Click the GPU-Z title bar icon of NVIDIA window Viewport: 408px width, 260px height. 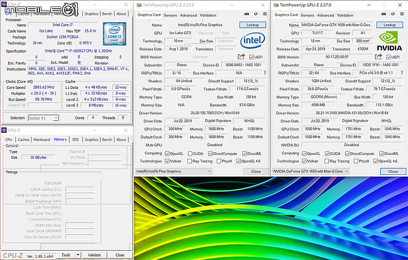(x=276, y=5)
